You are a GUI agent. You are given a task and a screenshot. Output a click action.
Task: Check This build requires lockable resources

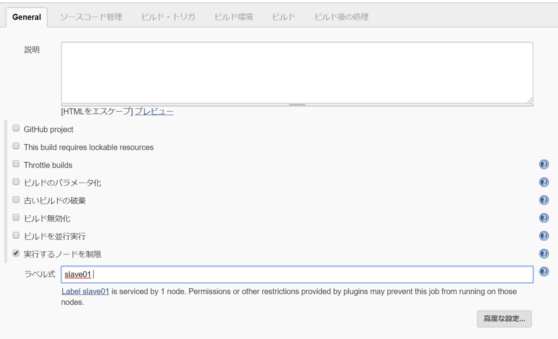pos(16,146)
